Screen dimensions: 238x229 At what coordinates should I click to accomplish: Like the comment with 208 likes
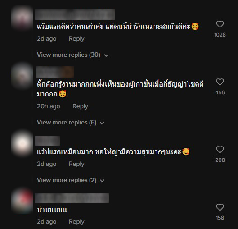pos(220,150)
